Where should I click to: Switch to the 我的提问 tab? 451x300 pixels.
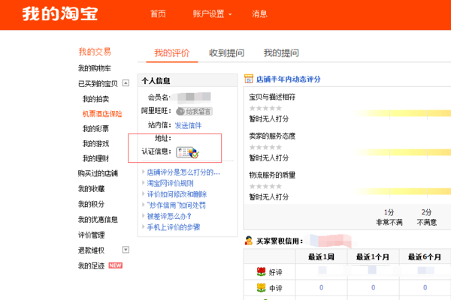(281, 52)
